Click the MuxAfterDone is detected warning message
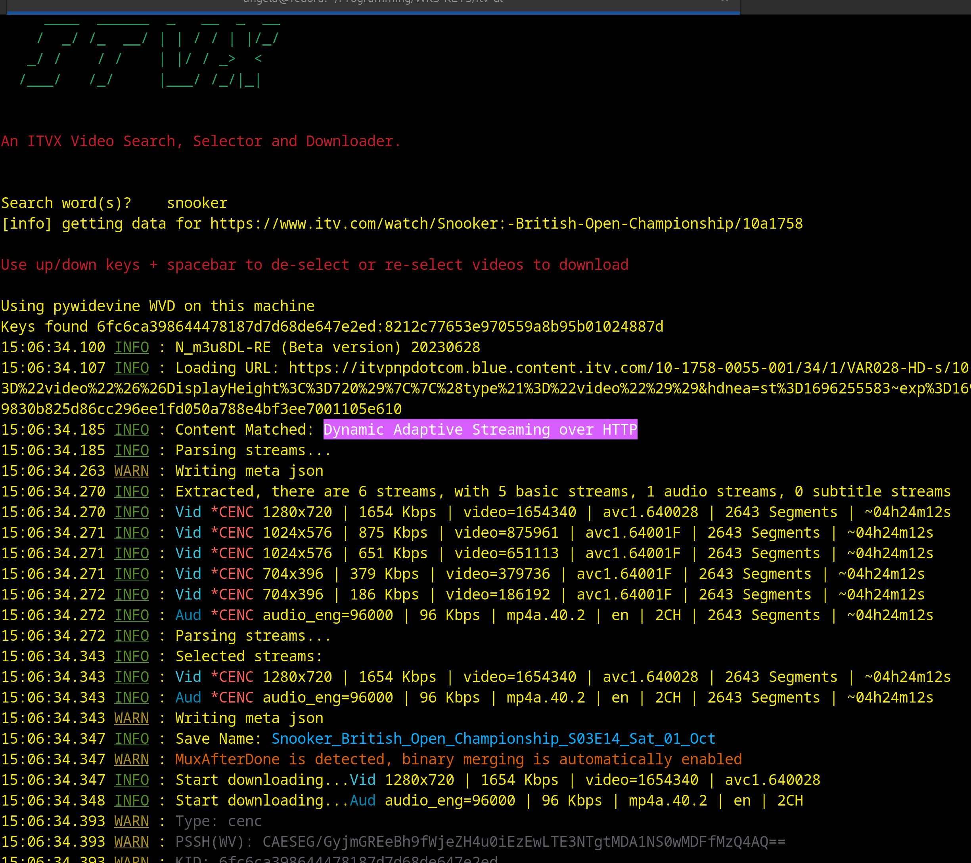Image resolution: width=971 pixels, height=863 pixels. click(458, 759)
